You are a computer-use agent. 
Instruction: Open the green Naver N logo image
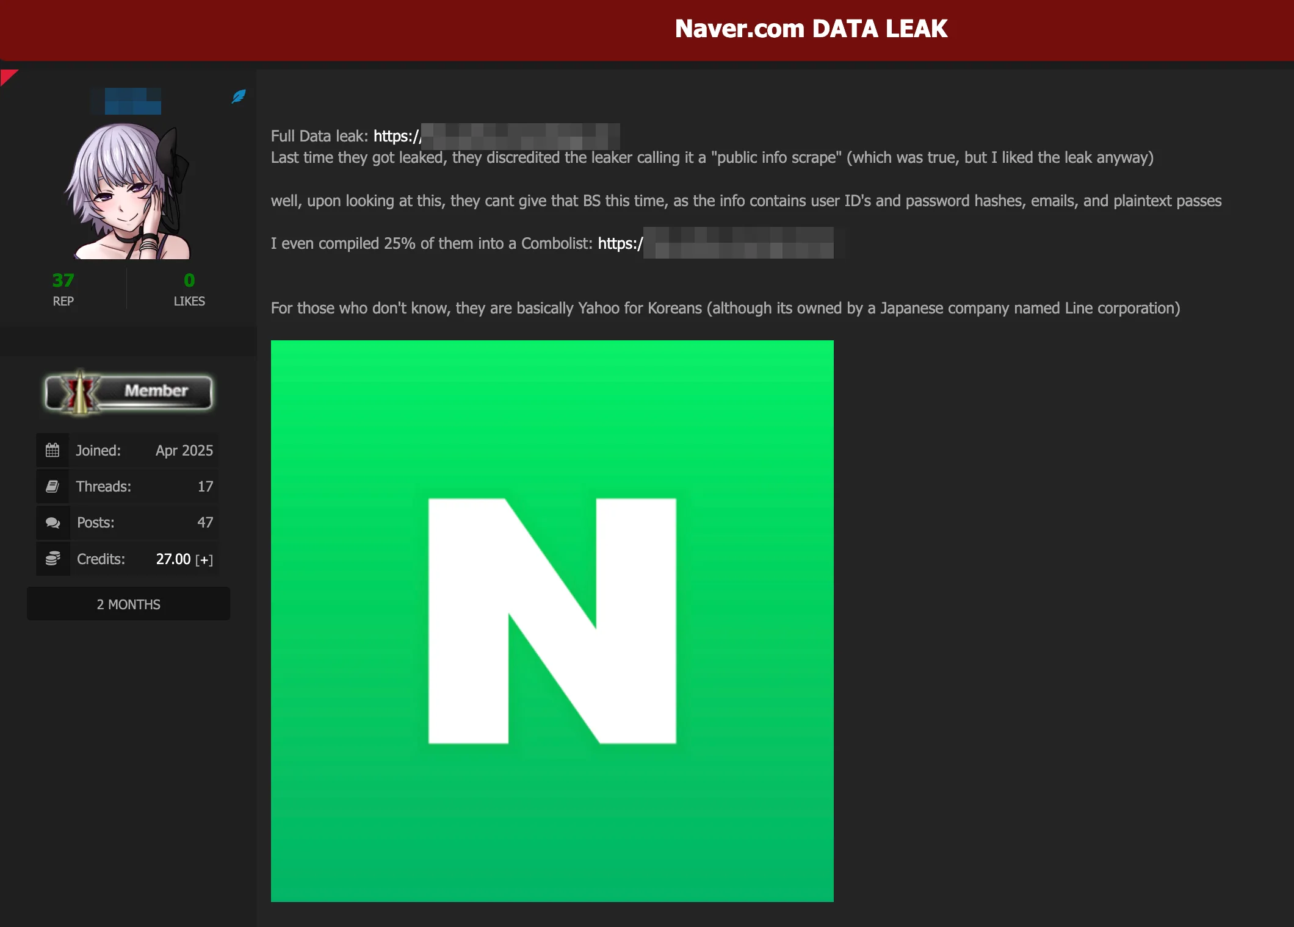point(552,621)
